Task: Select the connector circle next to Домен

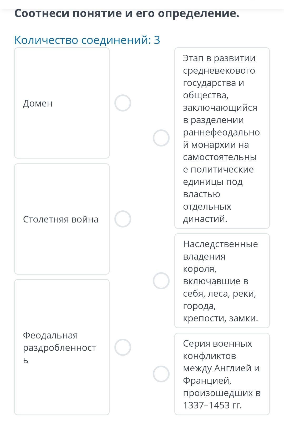Action: (123, 103)
